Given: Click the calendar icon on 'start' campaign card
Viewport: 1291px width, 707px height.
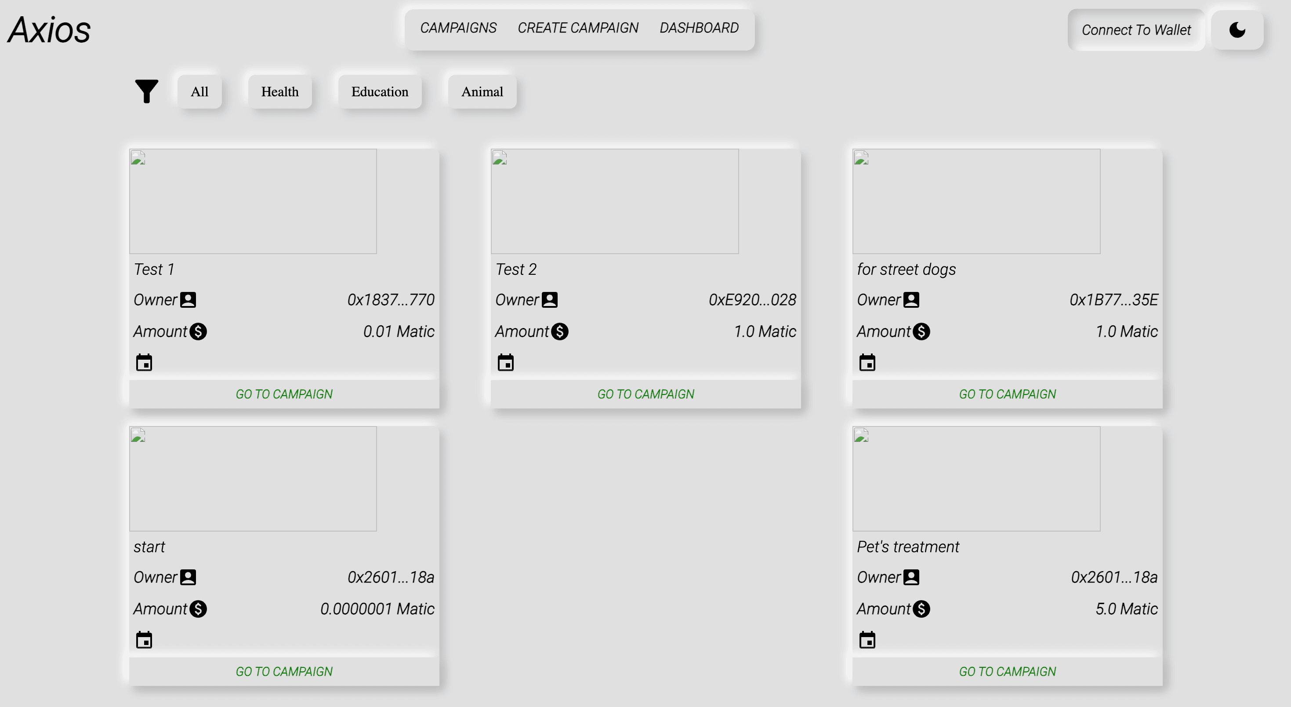Looking at the screenshot, I should 144,640.
